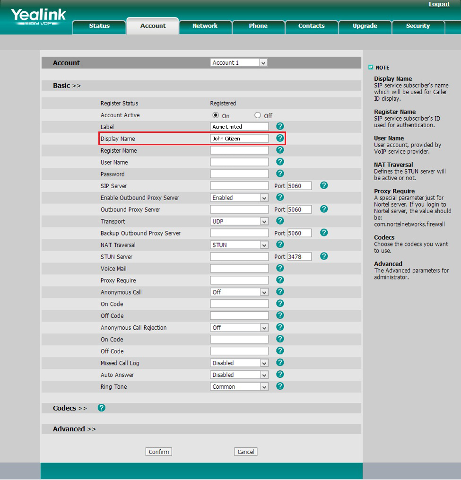Choose a Ring Tone from the dropdown

pos(239,387)
